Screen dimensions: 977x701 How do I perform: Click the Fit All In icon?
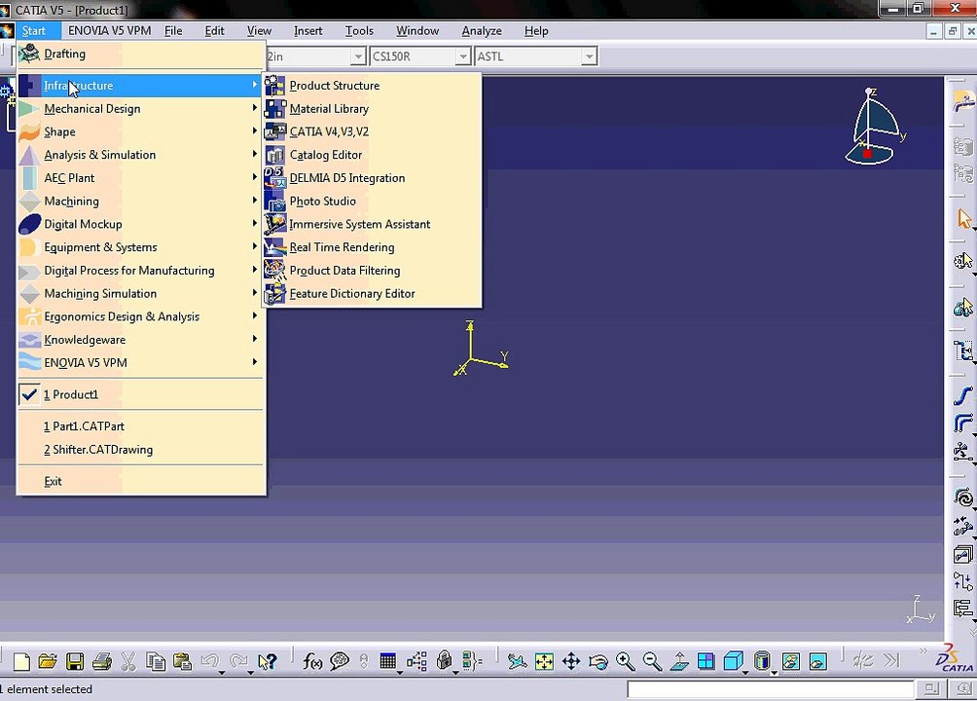click(544, 661)
